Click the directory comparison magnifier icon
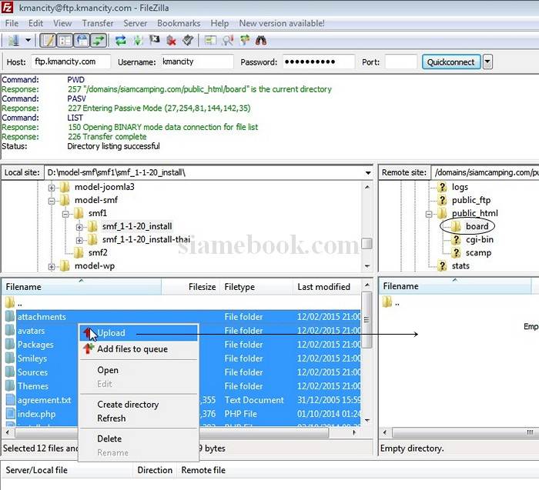The height and width of the screenshot is (490, 539). (228, 41)
